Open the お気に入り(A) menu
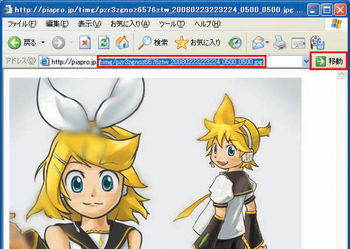Image resolution: width=350 pixels, height=249 pixels. [130, 23]
